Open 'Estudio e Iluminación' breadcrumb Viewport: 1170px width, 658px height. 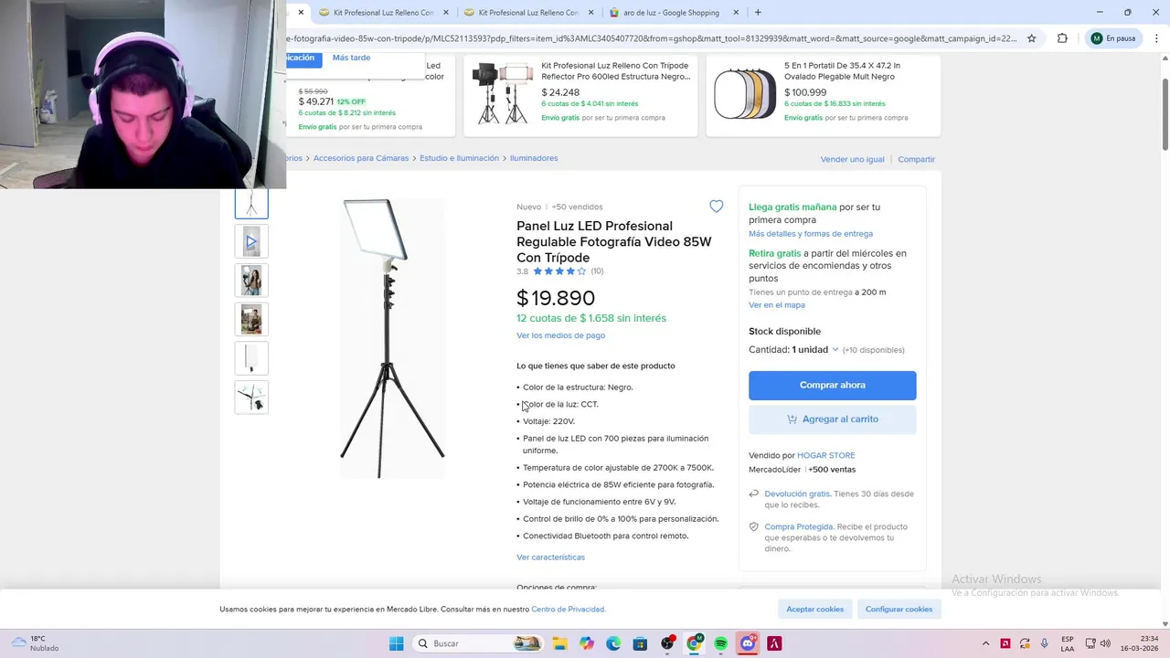[459, 158]
